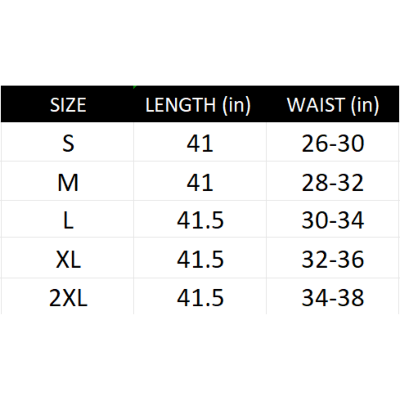This screenshot has width=400, height=400.
Task: Click the length value for size S
Action: (x=200, y=143)
